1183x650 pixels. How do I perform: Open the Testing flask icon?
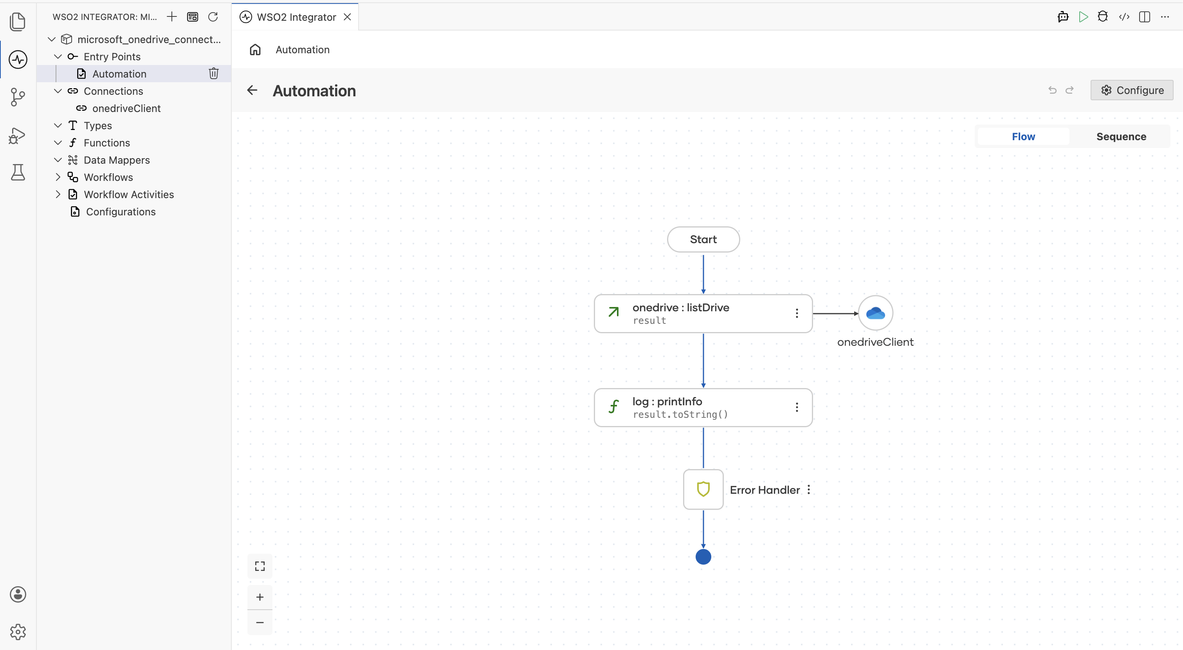coord(18,172)
